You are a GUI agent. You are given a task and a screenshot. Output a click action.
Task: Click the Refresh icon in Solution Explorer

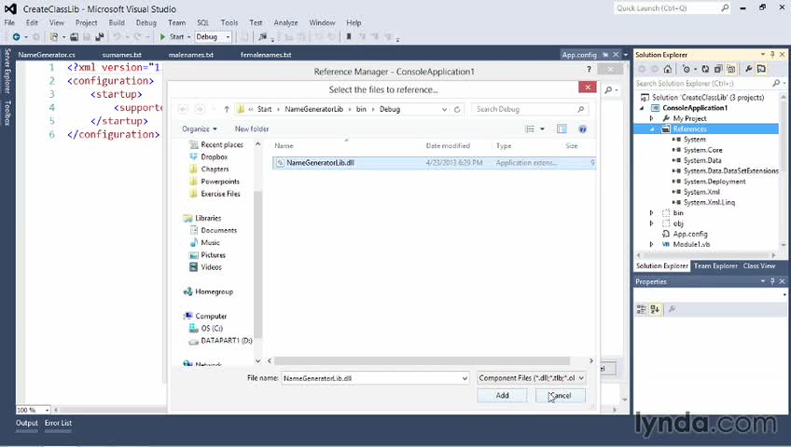tap(705, 69)
